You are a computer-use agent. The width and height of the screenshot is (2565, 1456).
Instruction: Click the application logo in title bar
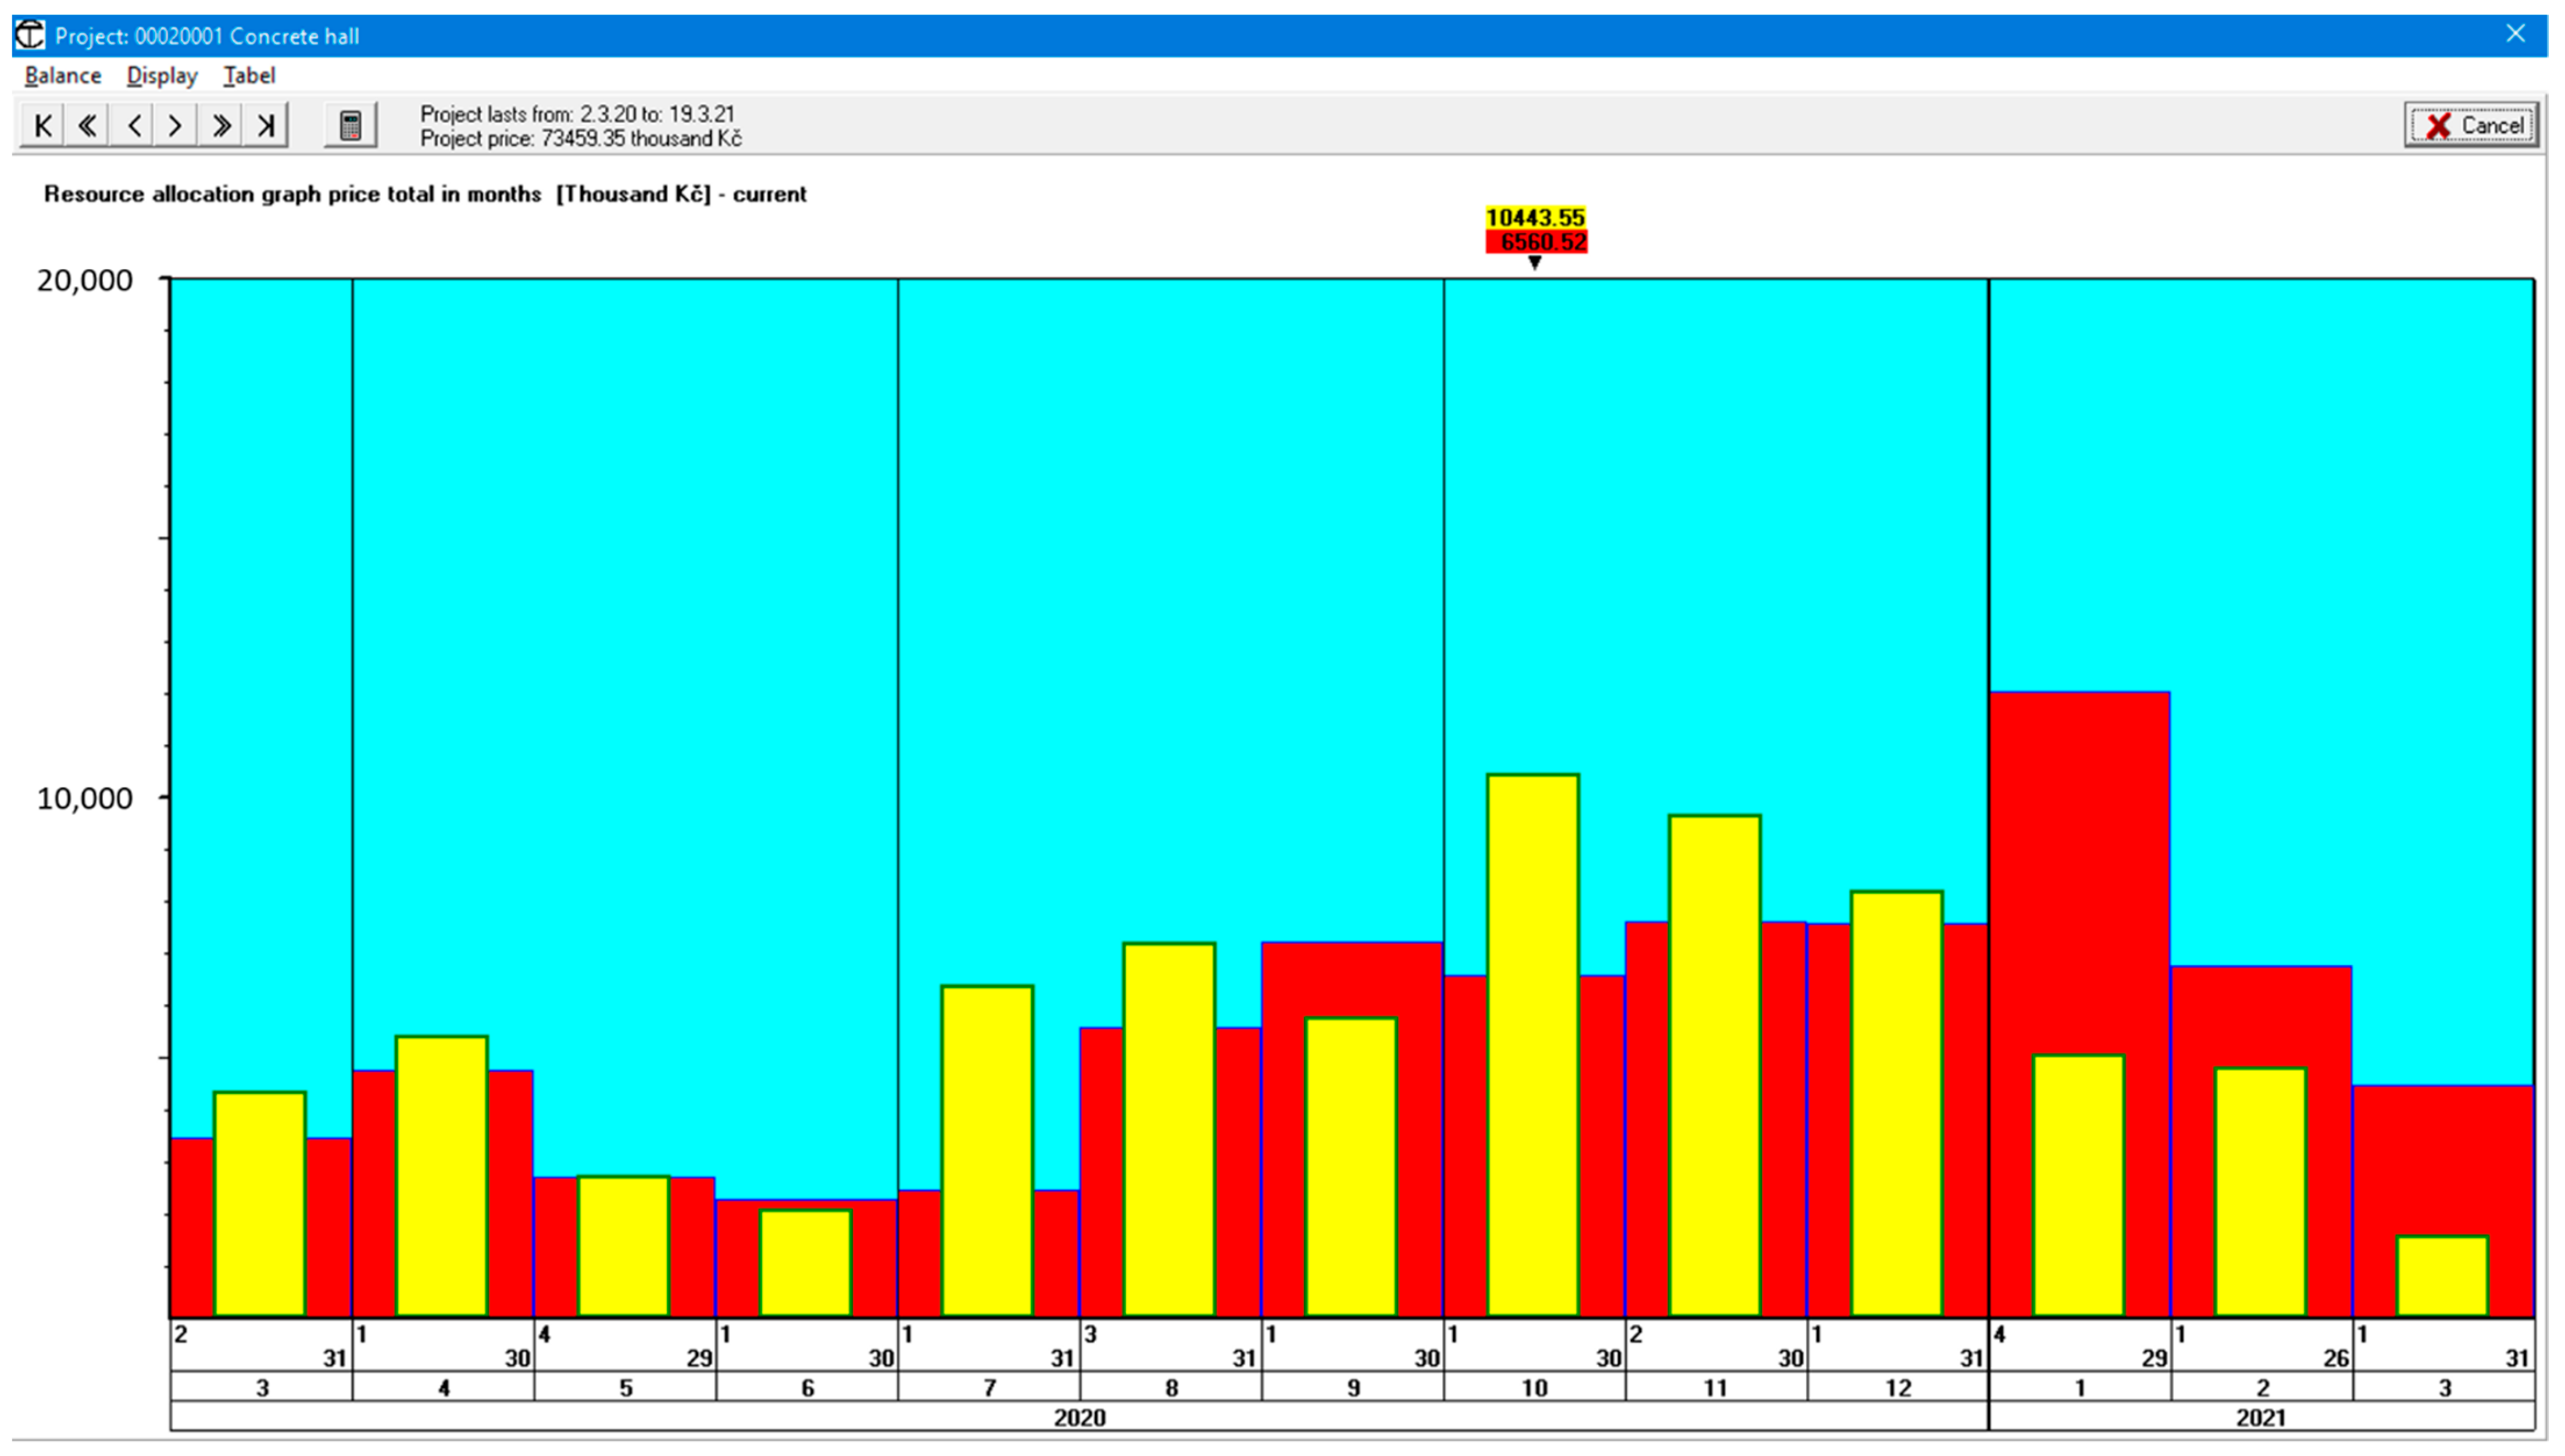(29, 35)
